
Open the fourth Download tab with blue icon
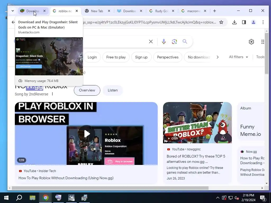point(129,11)
